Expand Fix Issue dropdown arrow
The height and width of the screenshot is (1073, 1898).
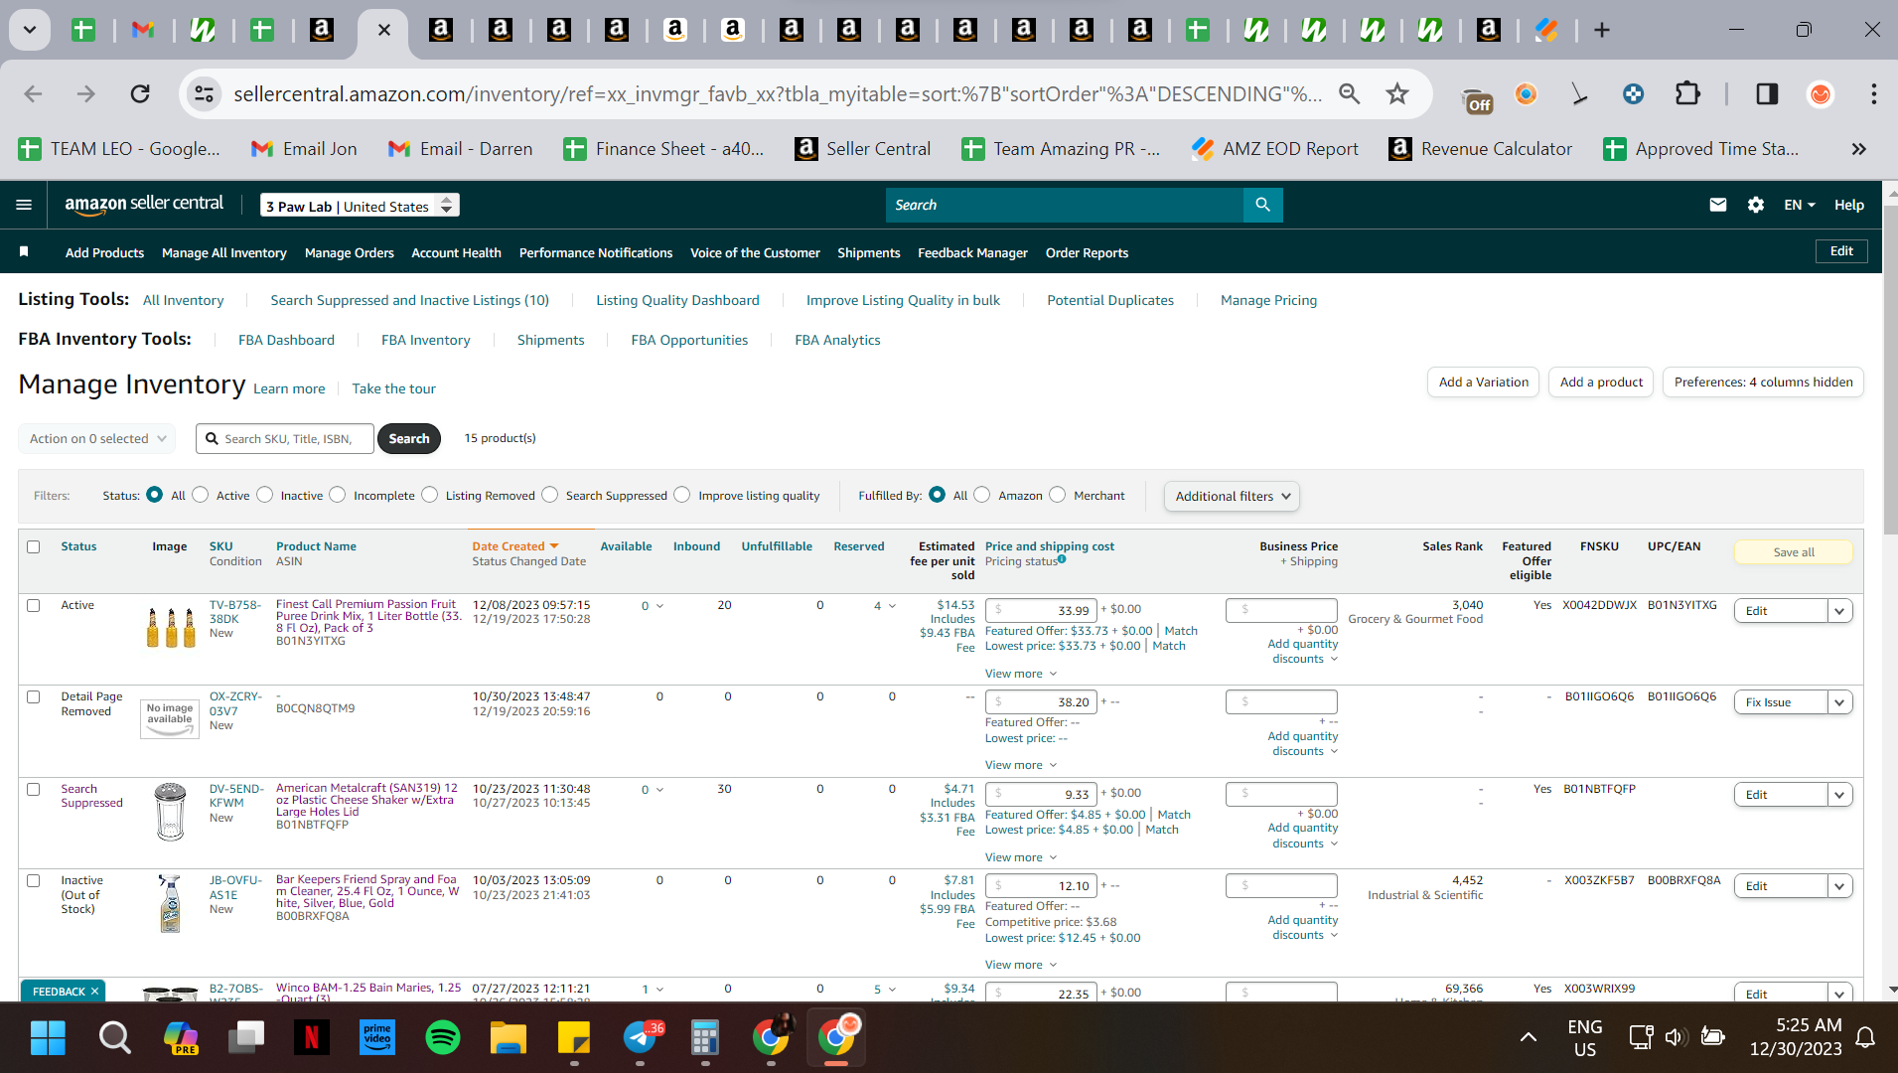(x=1839, y=702)
